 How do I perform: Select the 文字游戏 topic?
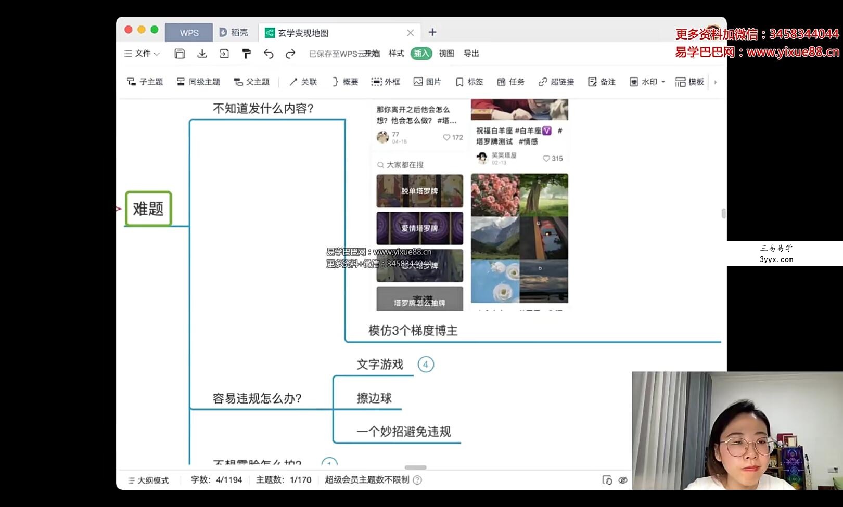pos(380,365)
